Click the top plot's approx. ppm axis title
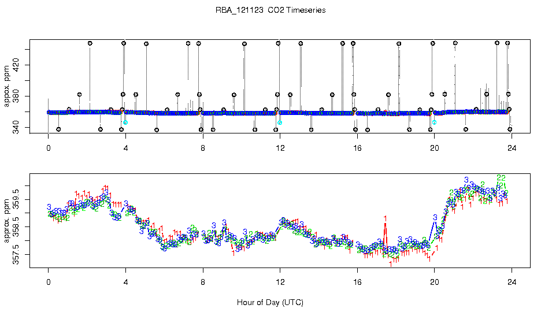 (6, 86)
